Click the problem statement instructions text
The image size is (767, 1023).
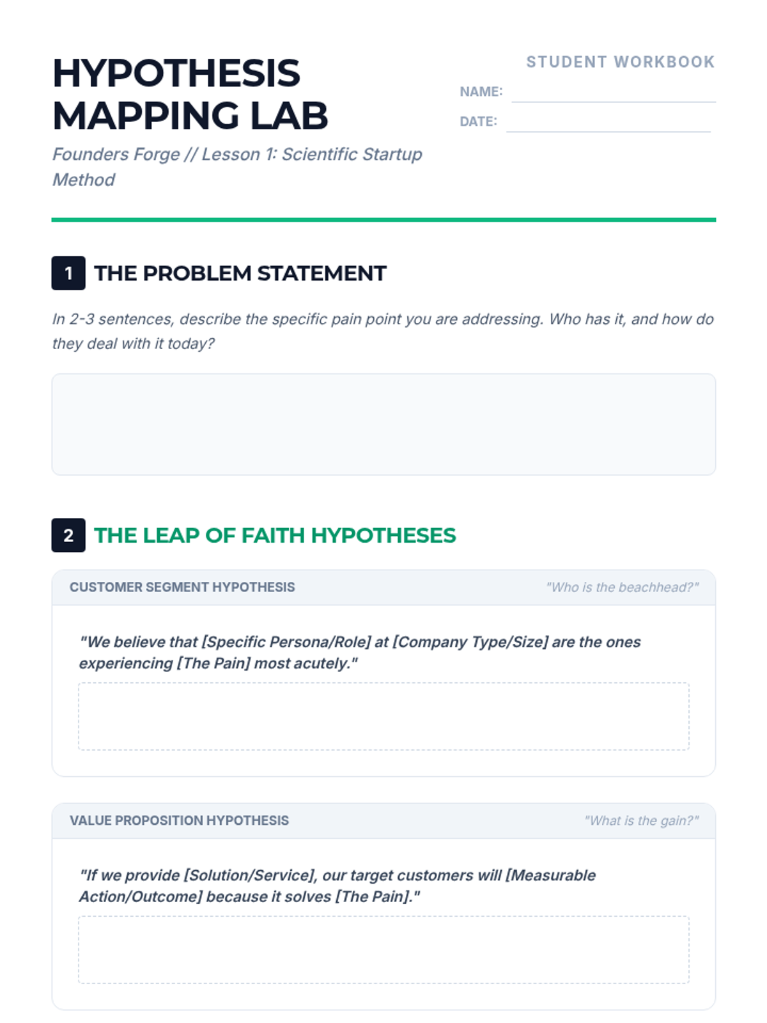pyautogui.click(x=383, y=331)
